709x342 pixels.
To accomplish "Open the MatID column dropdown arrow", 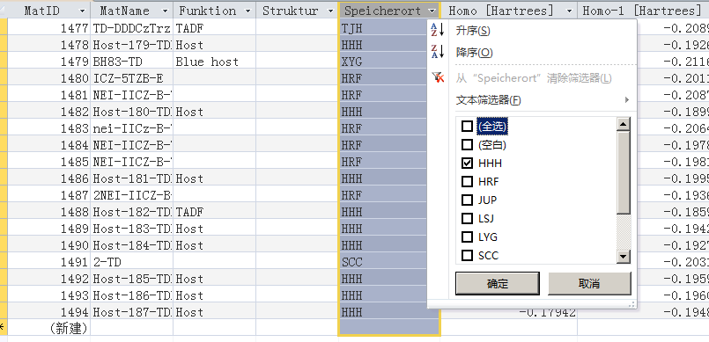I will [82, 11].
